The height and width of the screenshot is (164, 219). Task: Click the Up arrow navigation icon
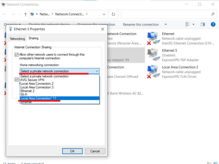pyautogui.click(x=26, y=14)
